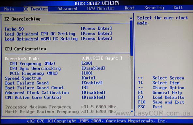
Task: Edit CPU Frequency value 200
Action: [x=87, y=63]
